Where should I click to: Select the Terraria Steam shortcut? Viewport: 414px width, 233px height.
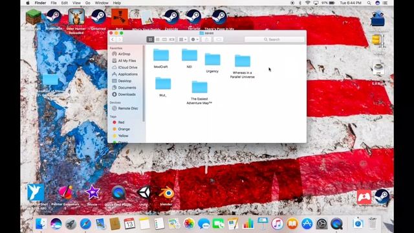click(194, 17)
